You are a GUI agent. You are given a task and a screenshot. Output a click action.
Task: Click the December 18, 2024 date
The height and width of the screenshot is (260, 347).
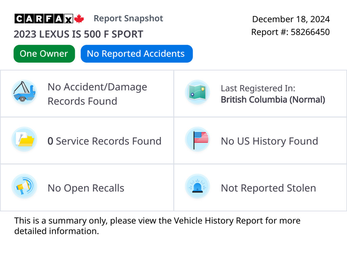[x=291, y=19]
